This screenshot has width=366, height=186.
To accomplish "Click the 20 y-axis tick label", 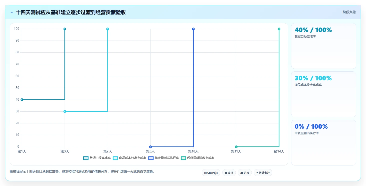I will coord(17,123).
